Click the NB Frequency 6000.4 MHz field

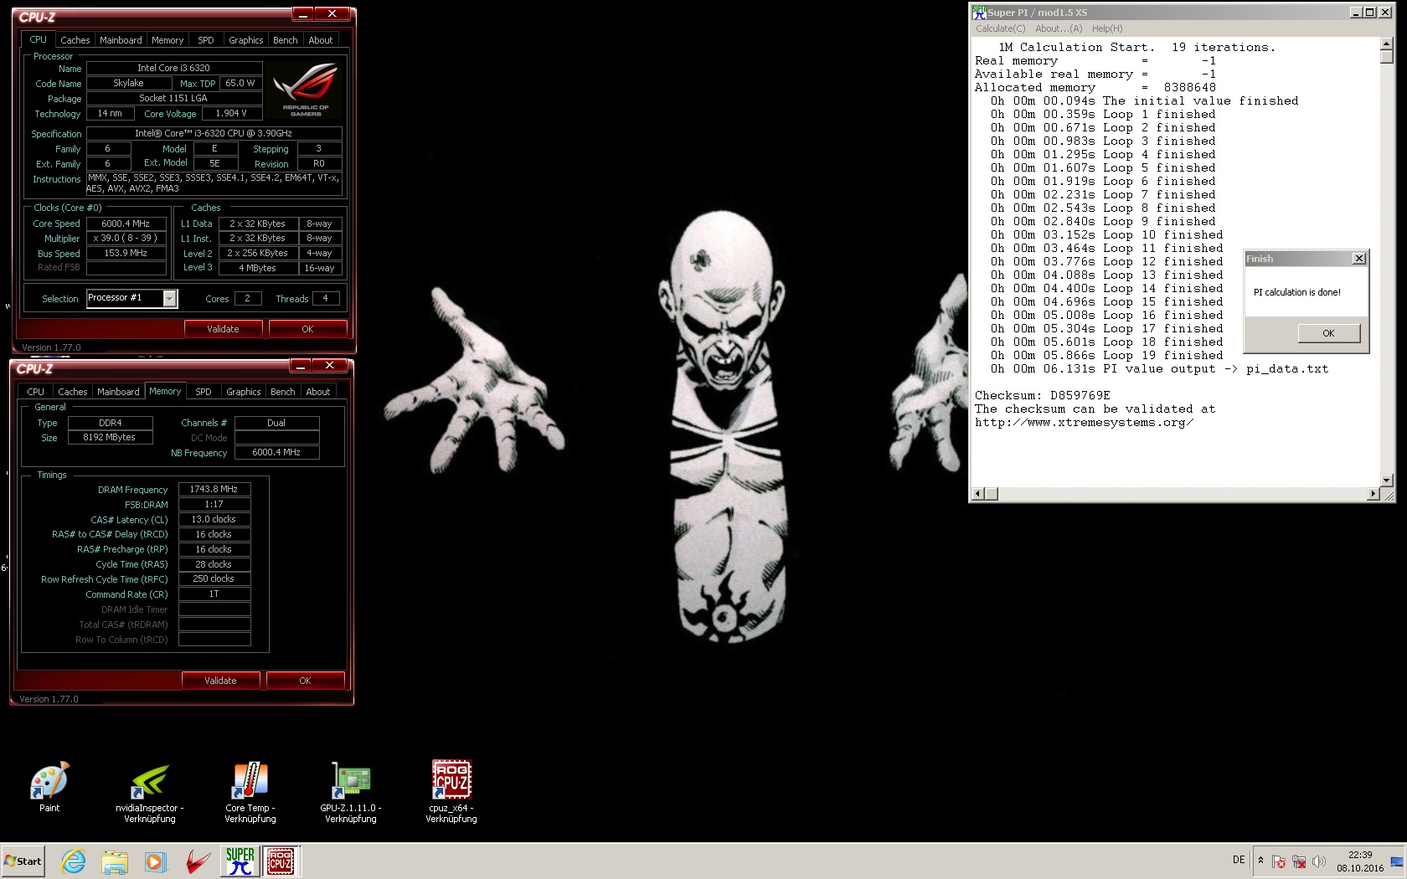[x=276, y=452]
